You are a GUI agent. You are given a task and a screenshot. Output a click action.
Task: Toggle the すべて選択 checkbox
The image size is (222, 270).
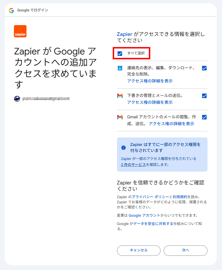tap(120, 54)
